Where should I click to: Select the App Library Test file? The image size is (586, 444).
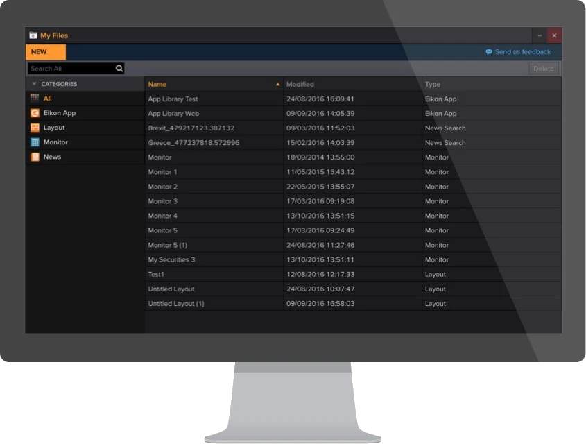tap(173, 99)
